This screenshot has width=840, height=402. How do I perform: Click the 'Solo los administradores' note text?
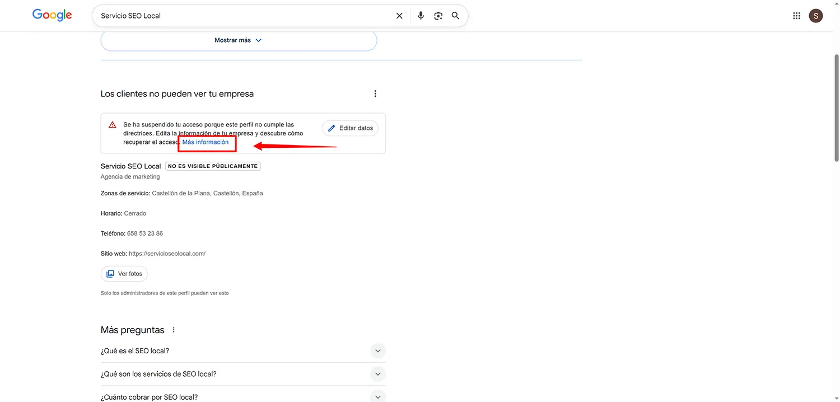point(165,293)
